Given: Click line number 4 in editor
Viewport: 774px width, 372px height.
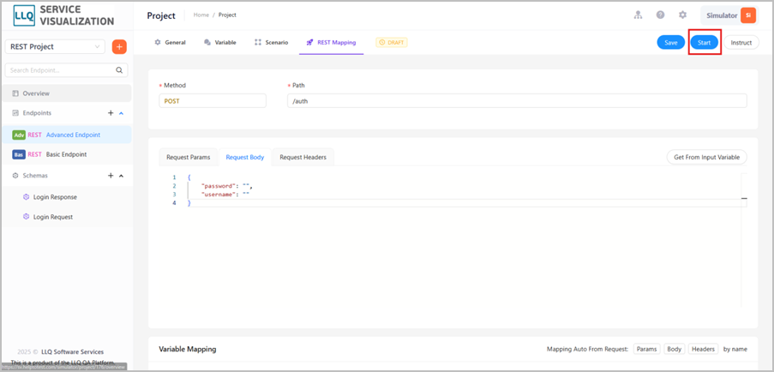Looking at the screenshot, I should (x=174, y=203).
